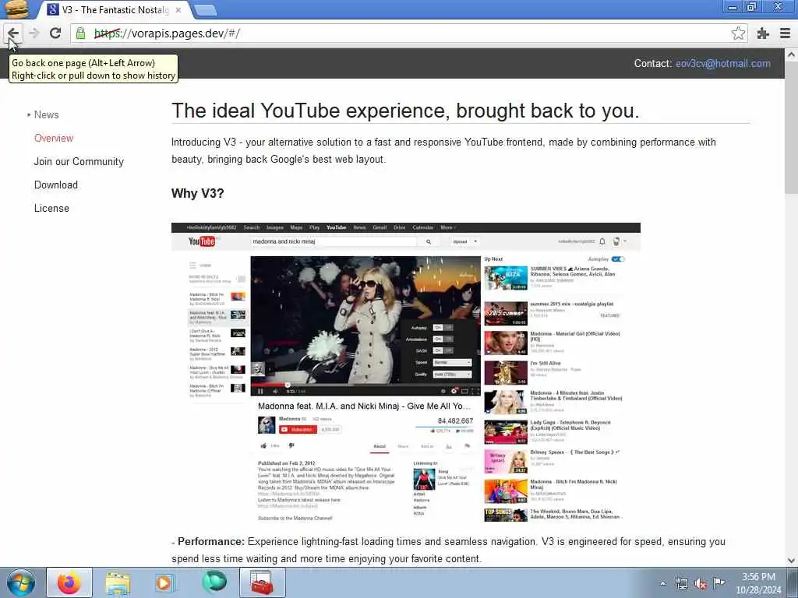Show hidden system tray icons arrow
Image resolution: width=798 pixels, height=598 pixels.
coord(662,584)
